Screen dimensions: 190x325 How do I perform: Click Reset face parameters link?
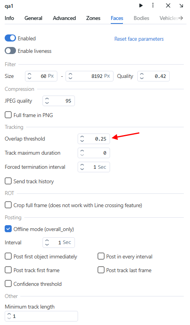139,39
